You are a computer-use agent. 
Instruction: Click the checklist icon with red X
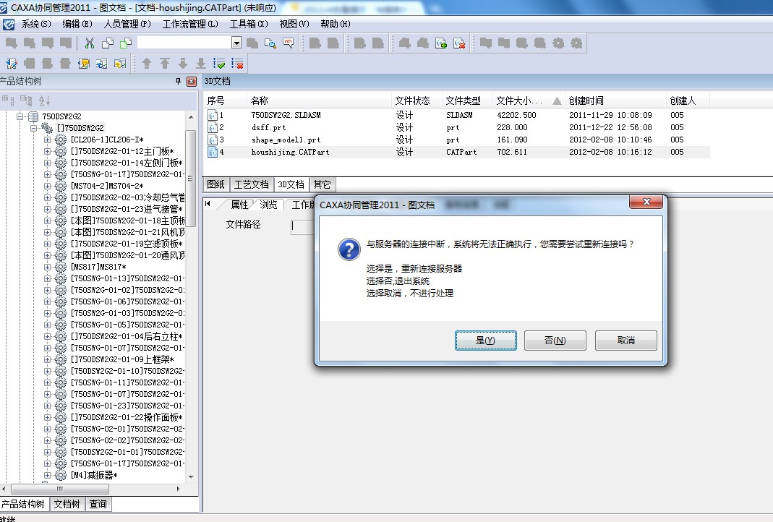point(237,64)
